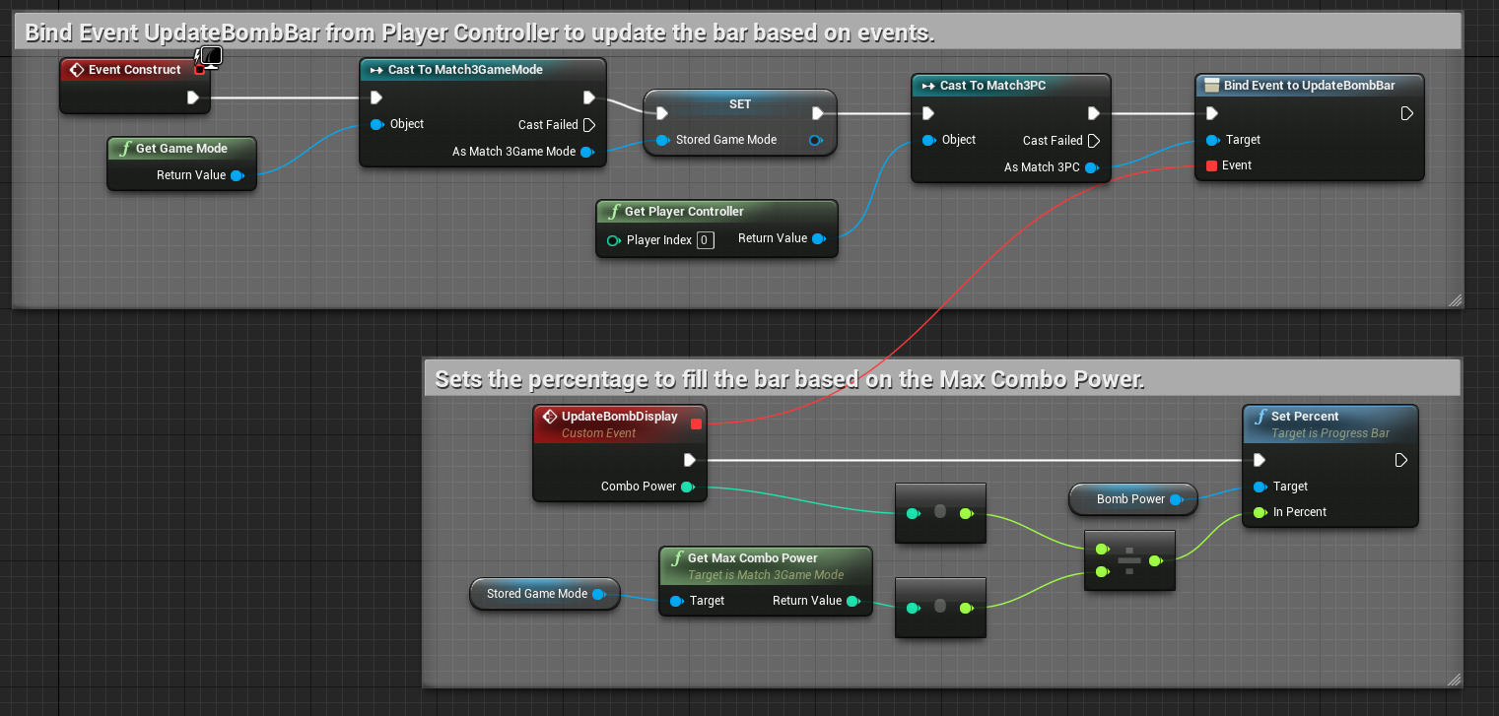Click the Object input pin on Cast To Match3PC

(928, 141)
